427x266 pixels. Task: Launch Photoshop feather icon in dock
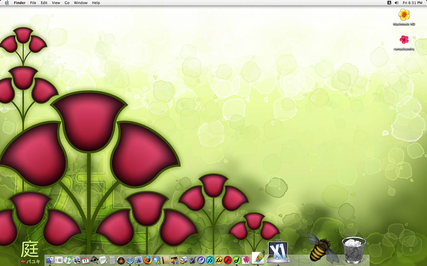point(258,257)
